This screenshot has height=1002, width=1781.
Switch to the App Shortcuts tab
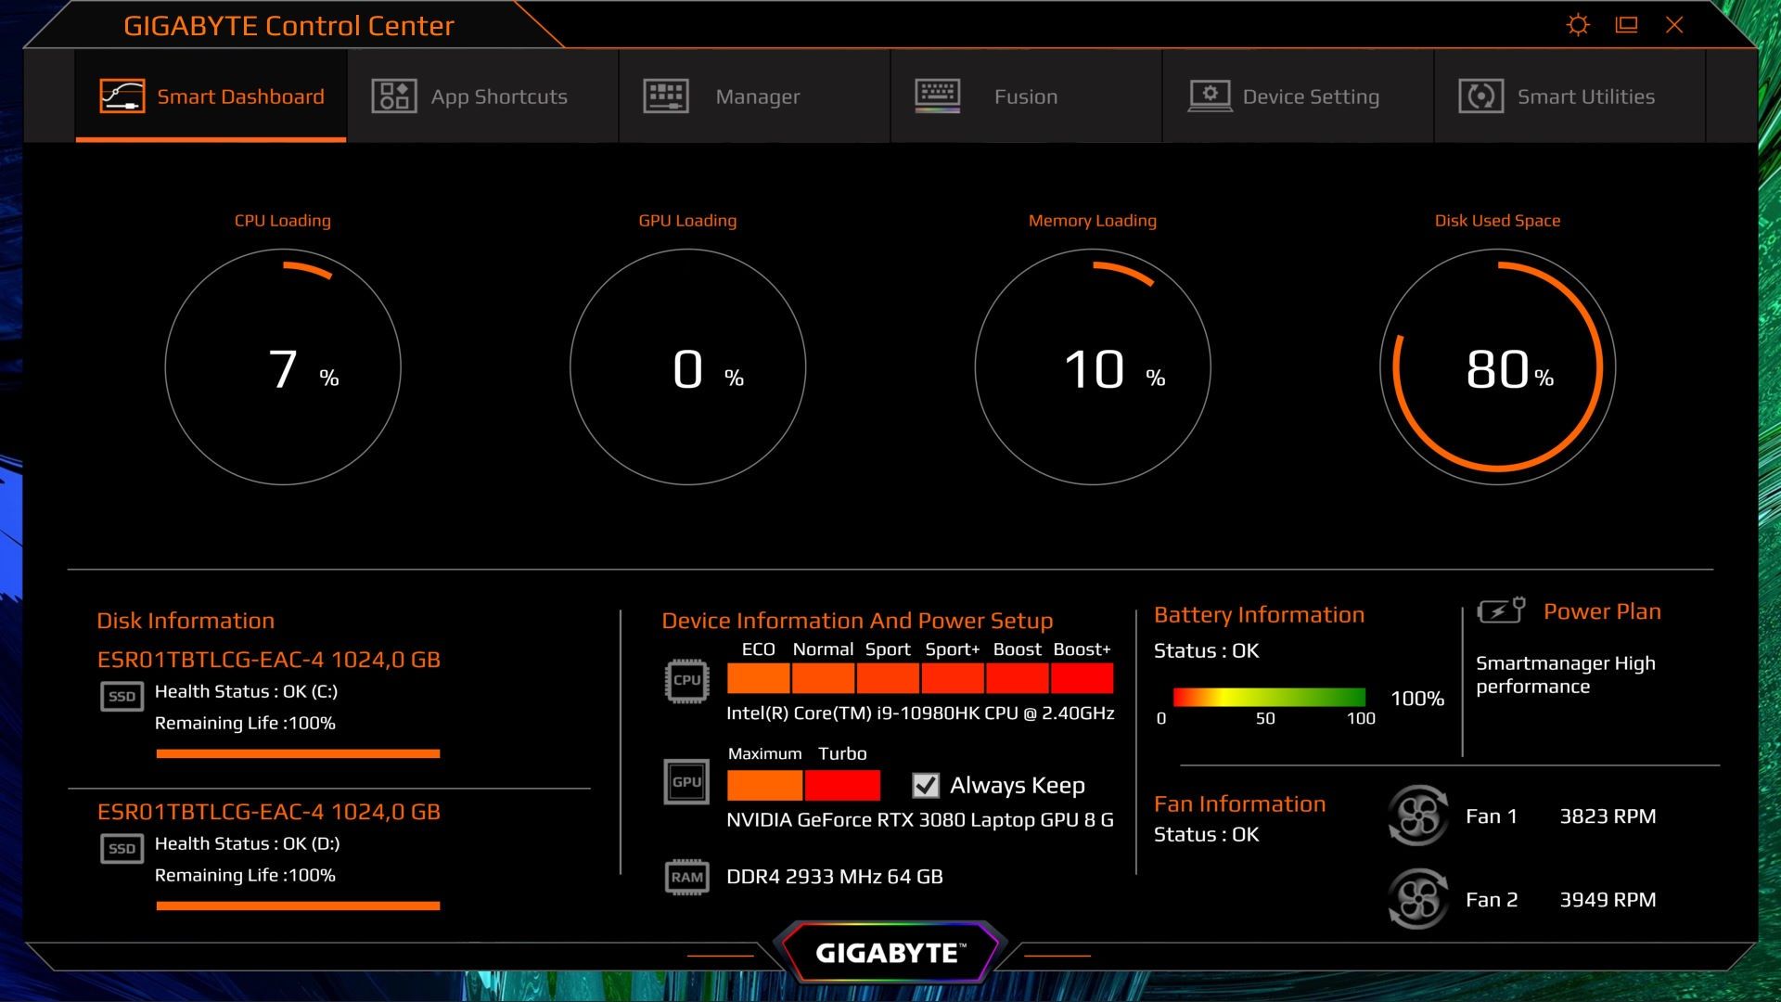482,96
